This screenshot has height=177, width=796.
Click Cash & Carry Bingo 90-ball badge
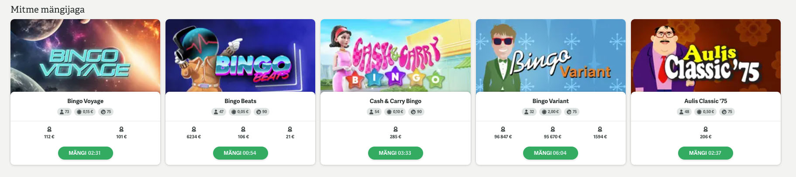417,112
